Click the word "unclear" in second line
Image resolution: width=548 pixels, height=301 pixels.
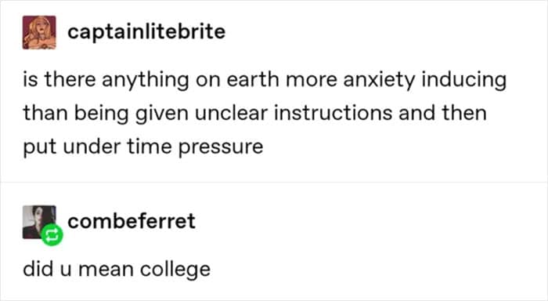click(232, 113)
